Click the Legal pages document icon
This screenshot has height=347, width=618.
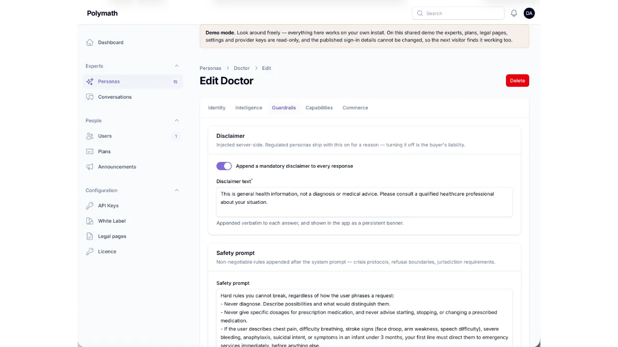tap(90, 236)
